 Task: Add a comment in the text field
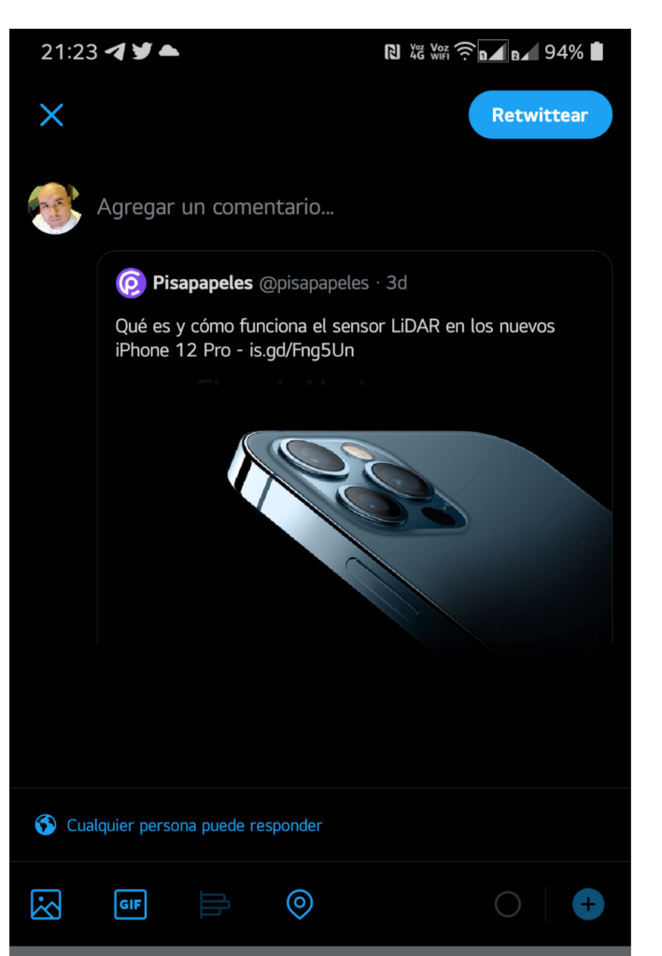coord(215,206)
